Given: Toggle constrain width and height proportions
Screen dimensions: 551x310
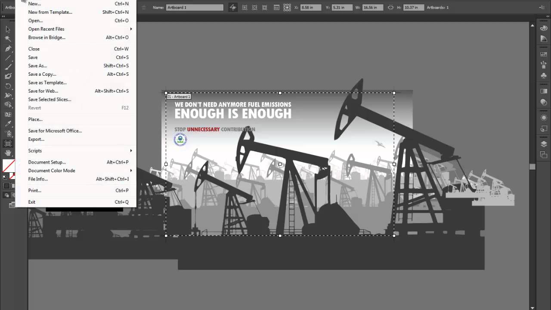Looking at the screenshot, I should click(x=390, y=7).
